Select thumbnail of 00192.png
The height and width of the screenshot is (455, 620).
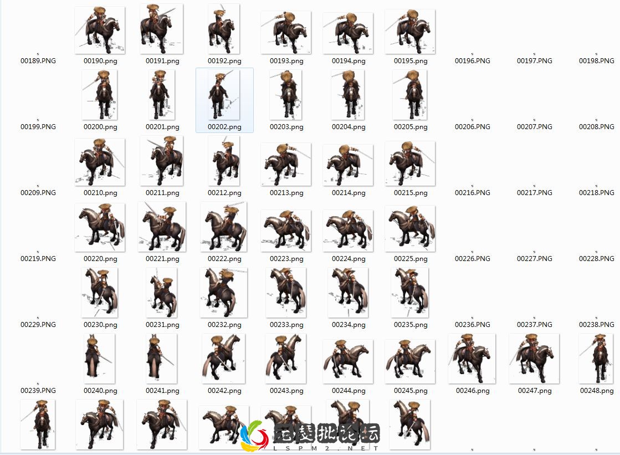224,29
